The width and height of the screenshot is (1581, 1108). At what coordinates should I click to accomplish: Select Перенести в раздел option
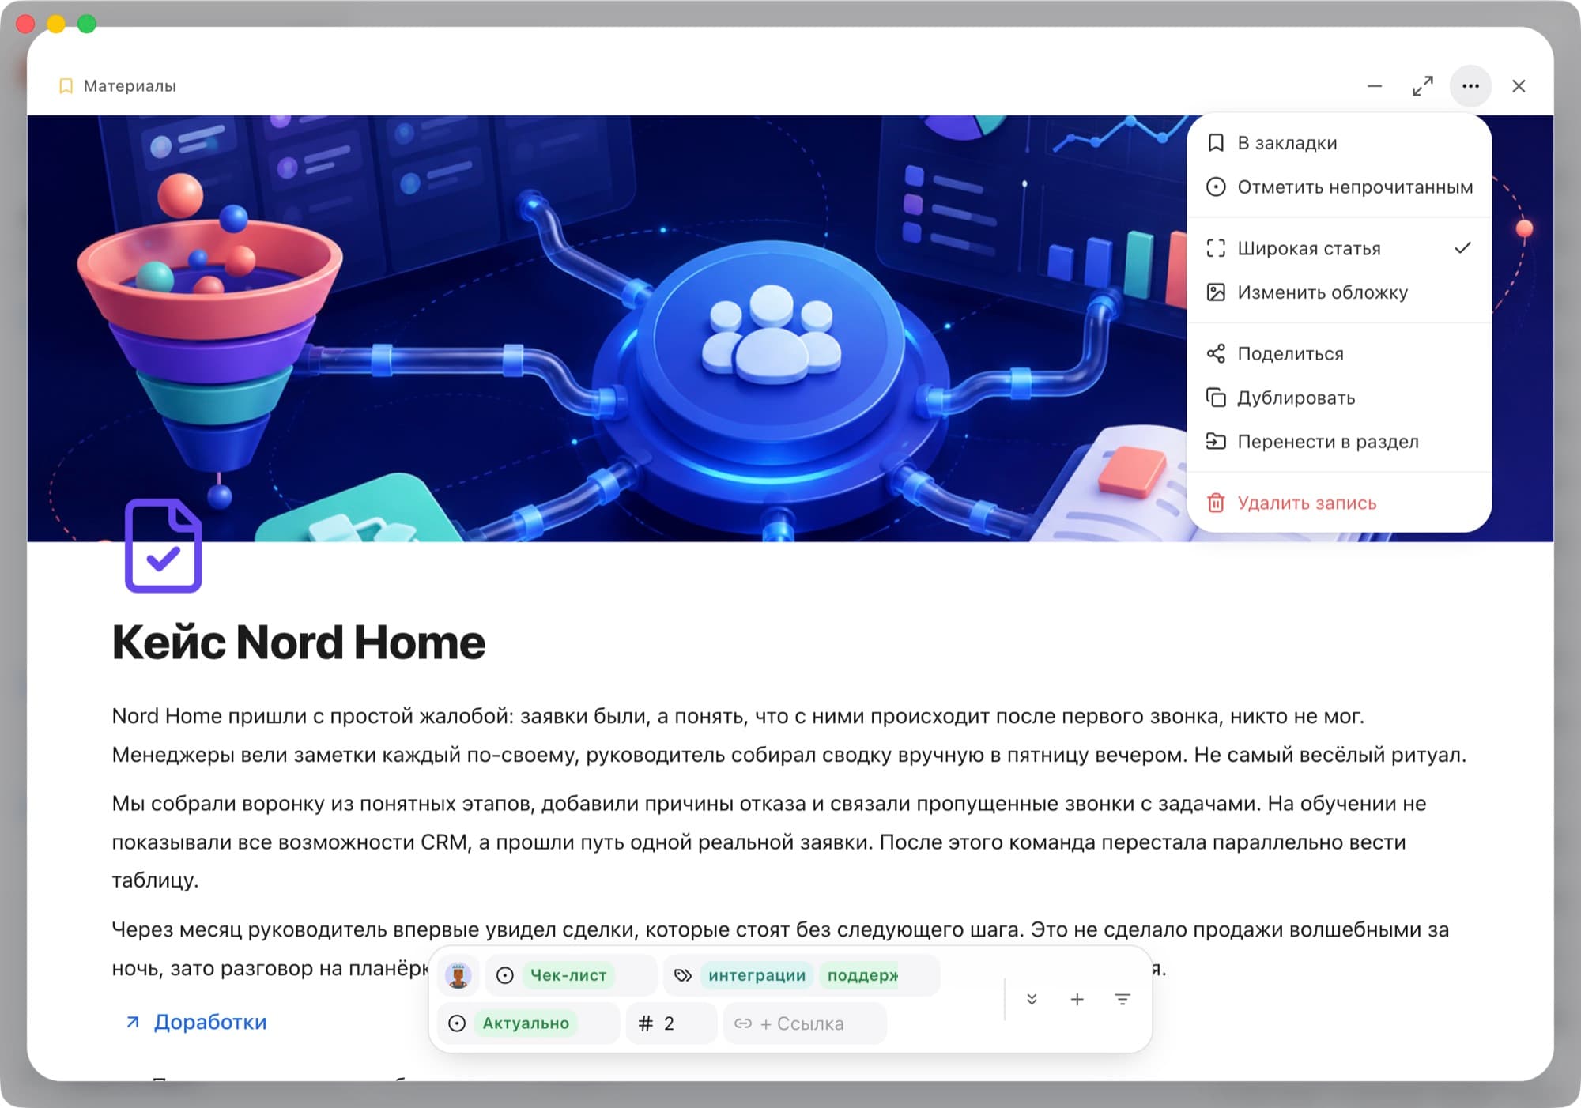pos(1339,441)
